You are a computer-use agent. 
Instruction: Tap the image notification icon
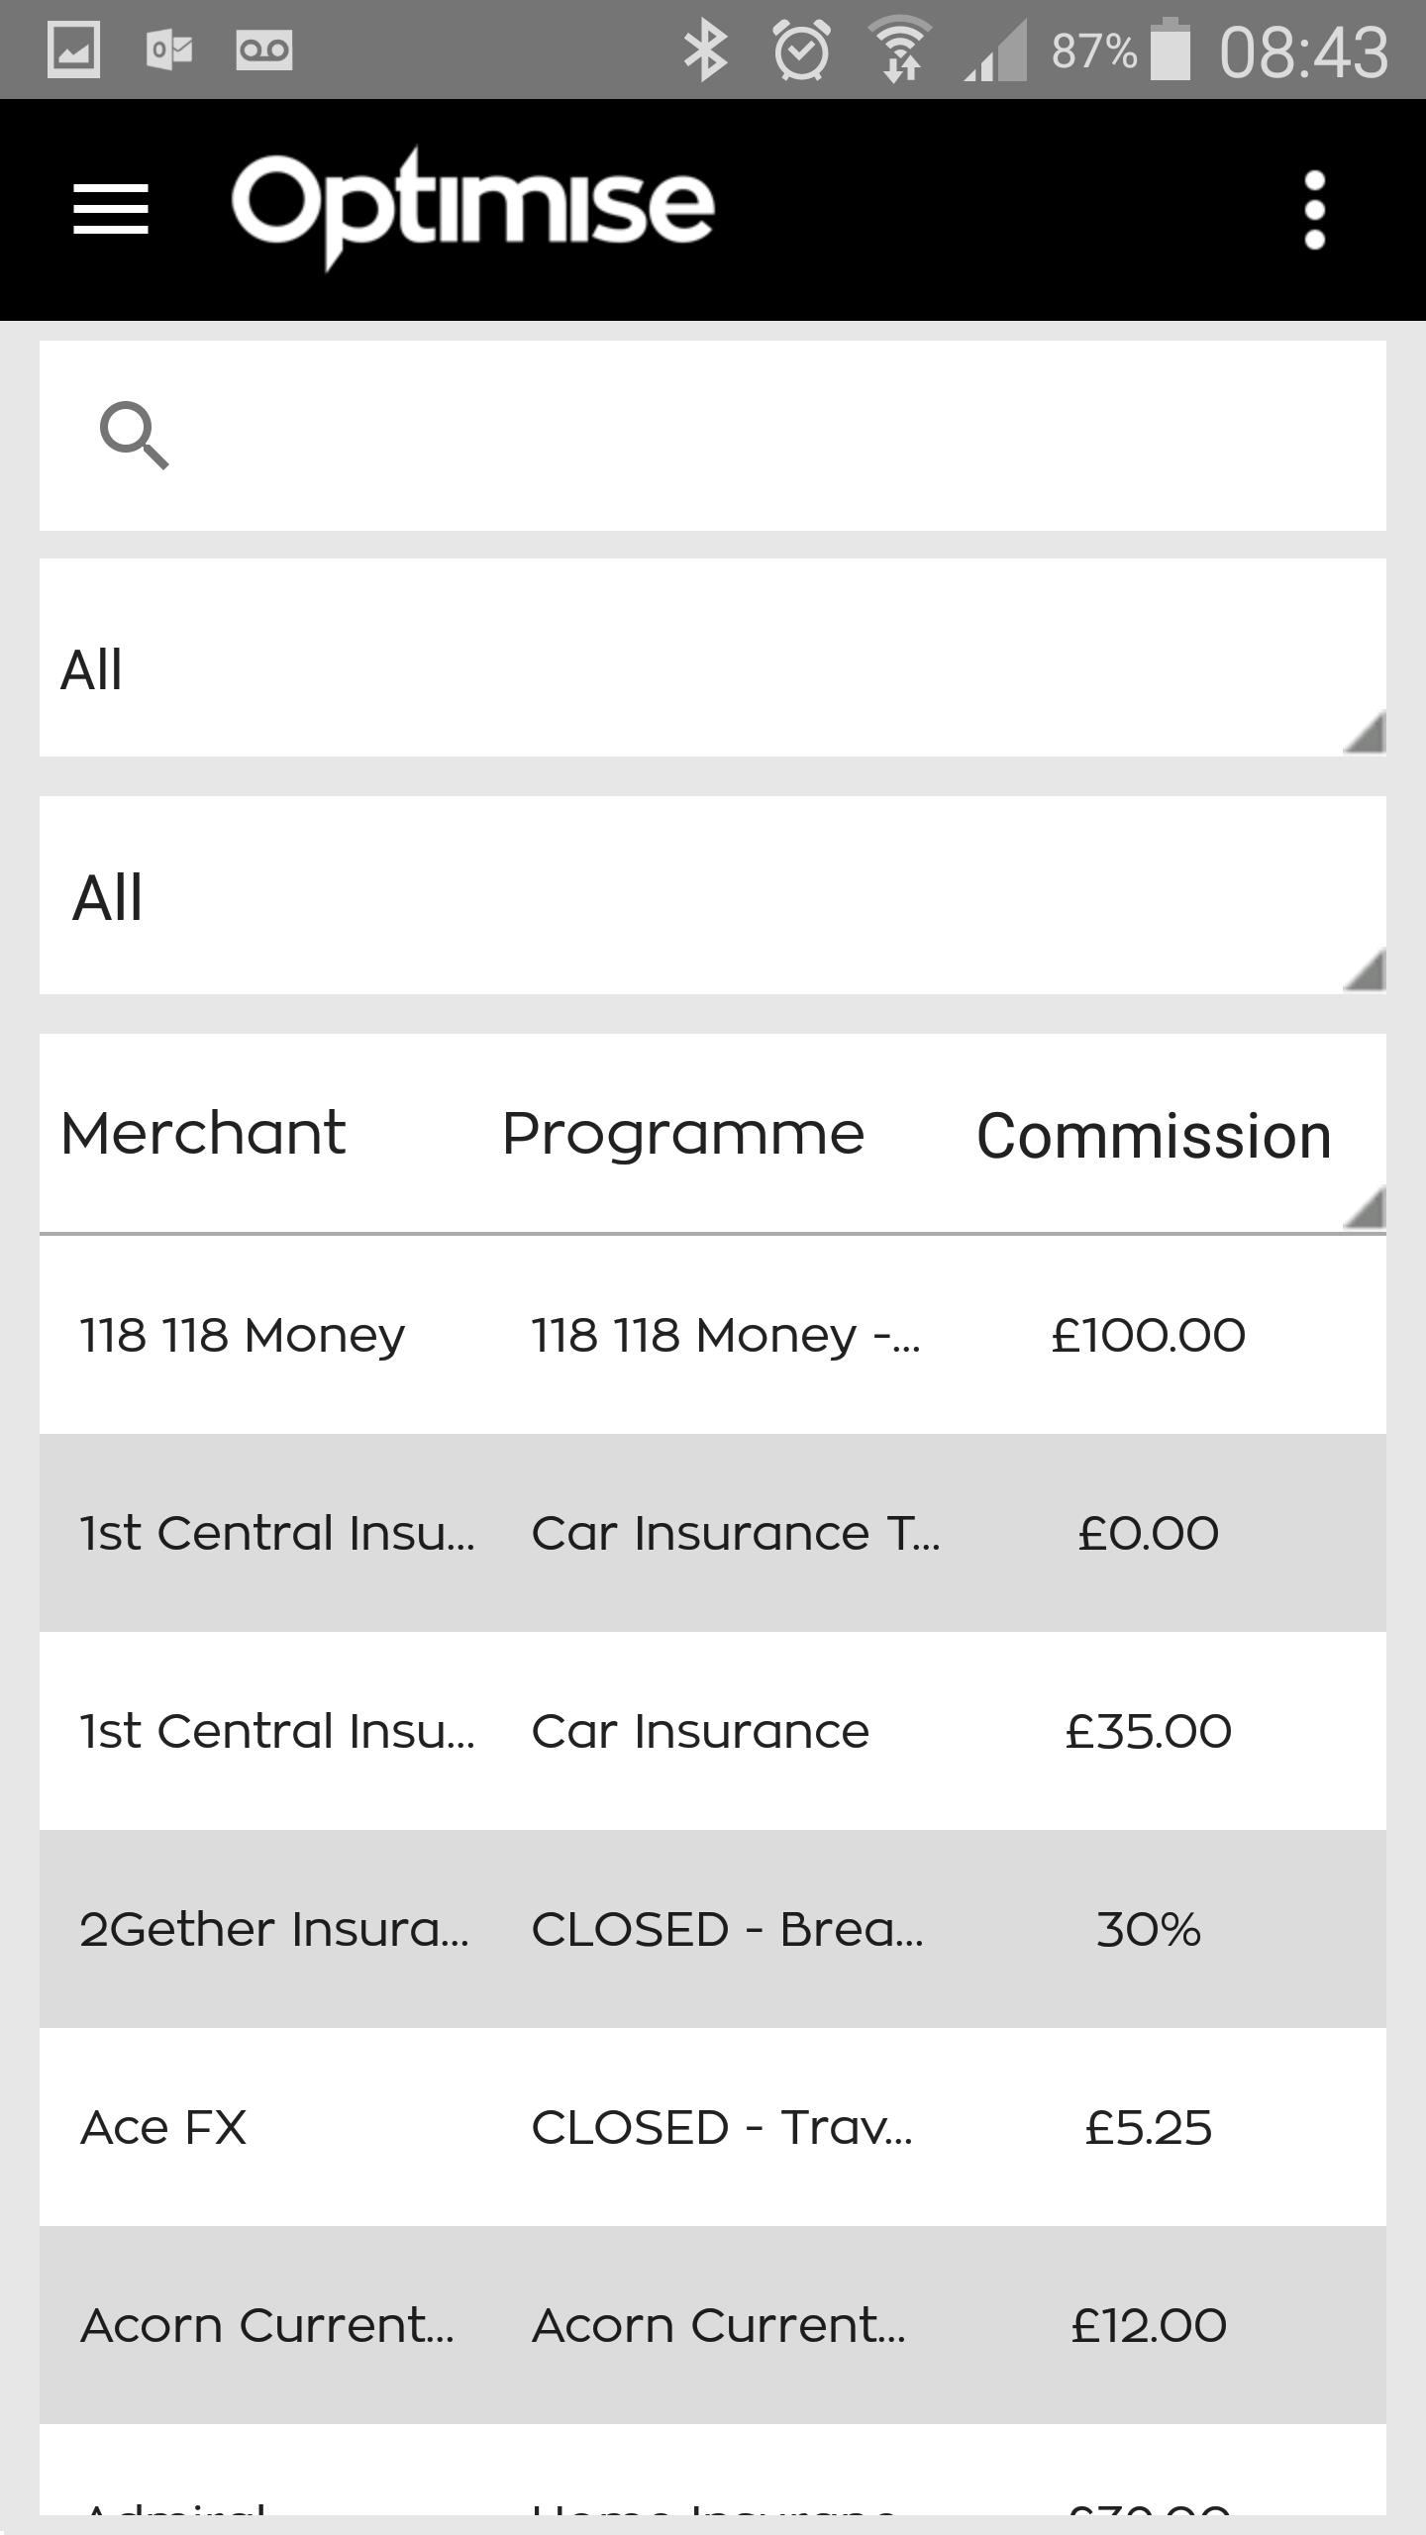[x=74, y=50]
